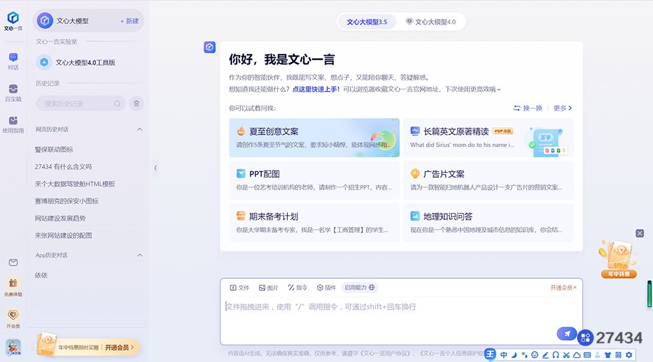The image size is (653, 362).
Task: Open history item 来张网站建设的配图
Action: pos(63,235)
